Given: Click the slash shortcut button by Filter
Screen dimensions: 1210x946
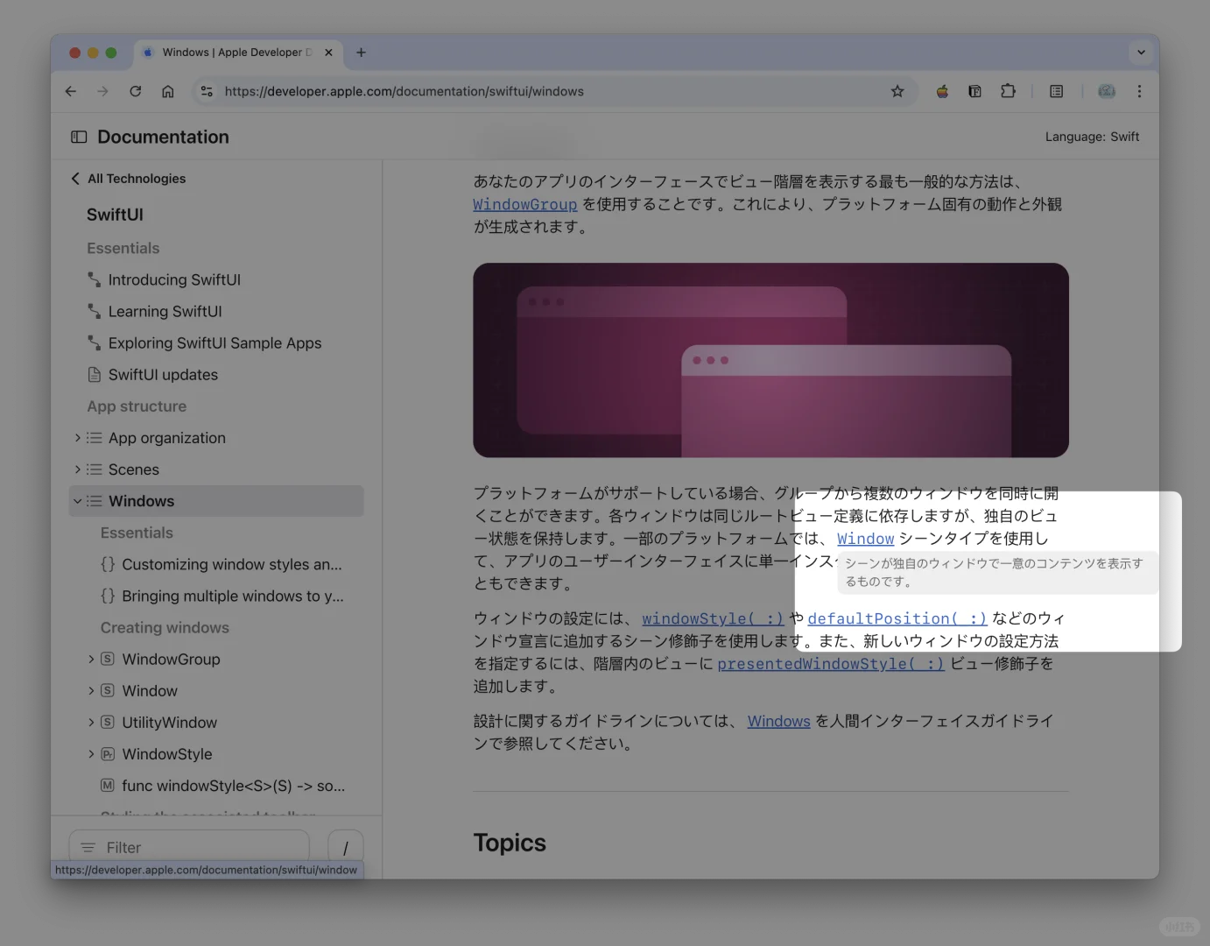Looking at the screenshot, I should 345,847.
